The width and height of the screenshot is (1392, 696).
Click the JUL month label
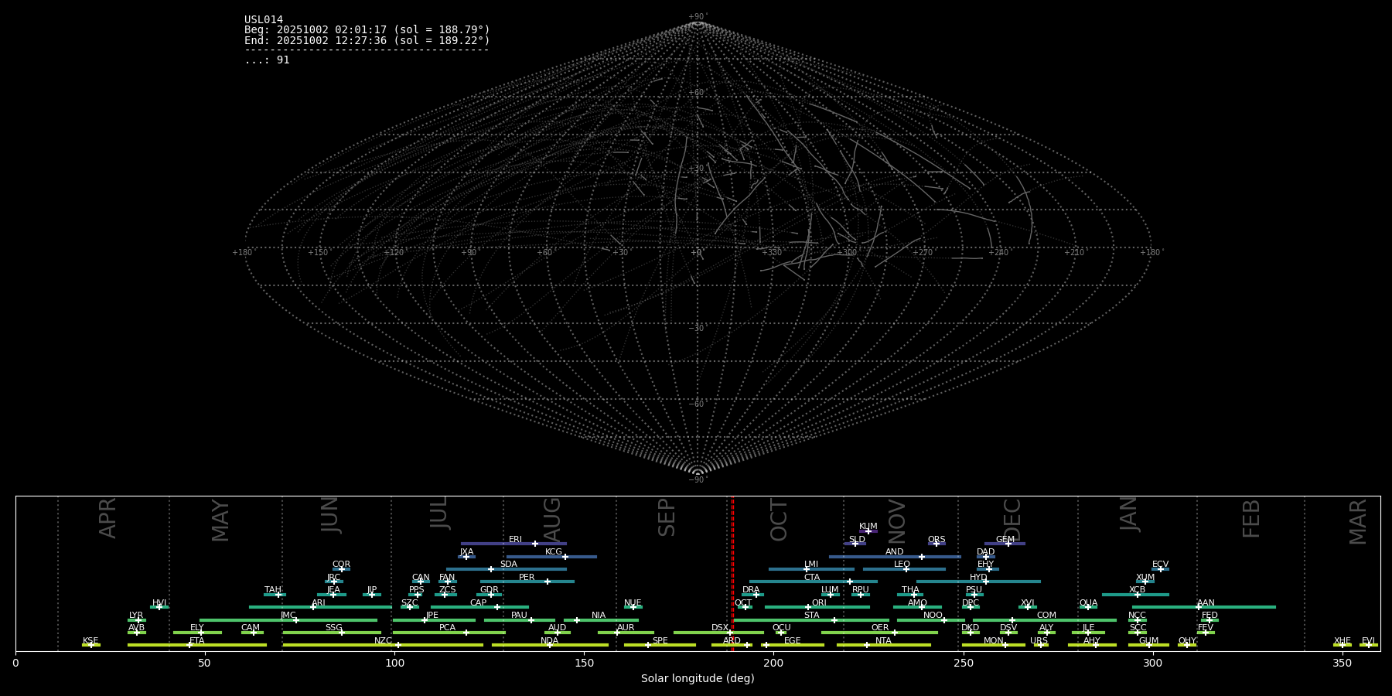(439, 513)
